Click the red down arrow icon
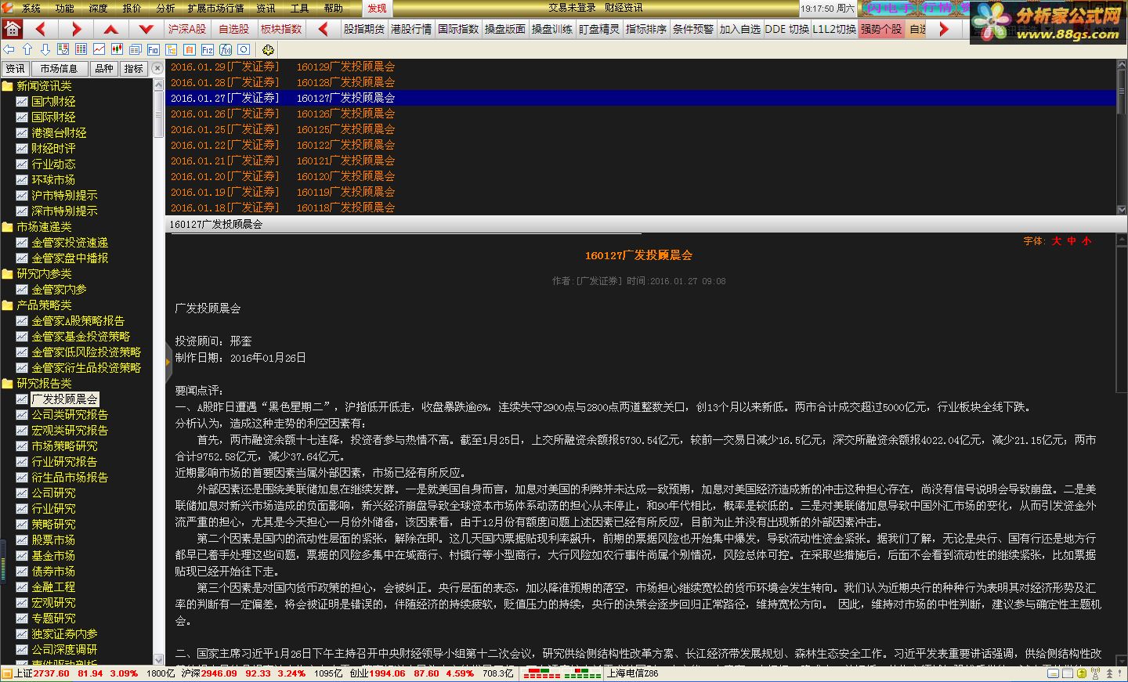The width and height of the screenshot is (1128, 682). coord(146,29)
